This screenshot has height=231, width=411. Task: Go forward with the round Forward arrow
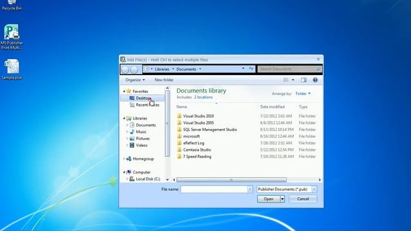pyautogui.click(x=134, y=69)
